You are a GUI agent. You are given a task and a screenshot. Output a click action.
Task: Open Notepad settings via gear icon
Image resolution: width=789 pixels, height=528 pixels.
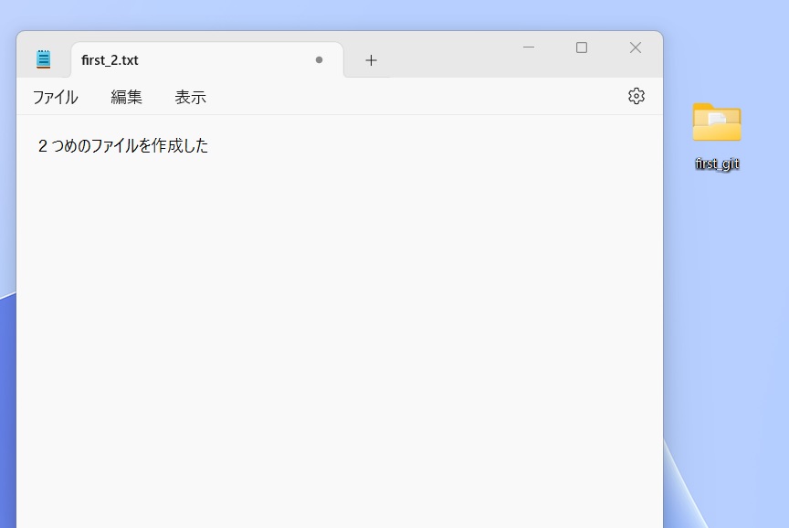point(636,96)
